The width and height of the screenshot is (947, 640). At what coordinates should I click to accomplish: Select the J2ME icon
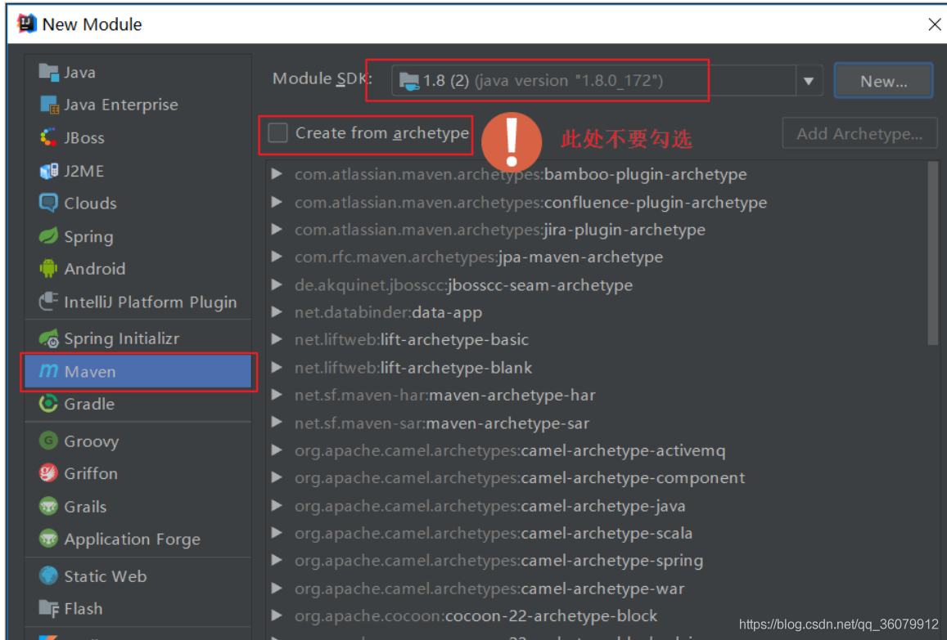[48, 171]
